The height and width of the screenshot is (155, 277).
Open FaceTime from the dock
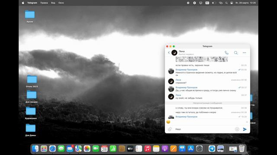pos(96,149)
